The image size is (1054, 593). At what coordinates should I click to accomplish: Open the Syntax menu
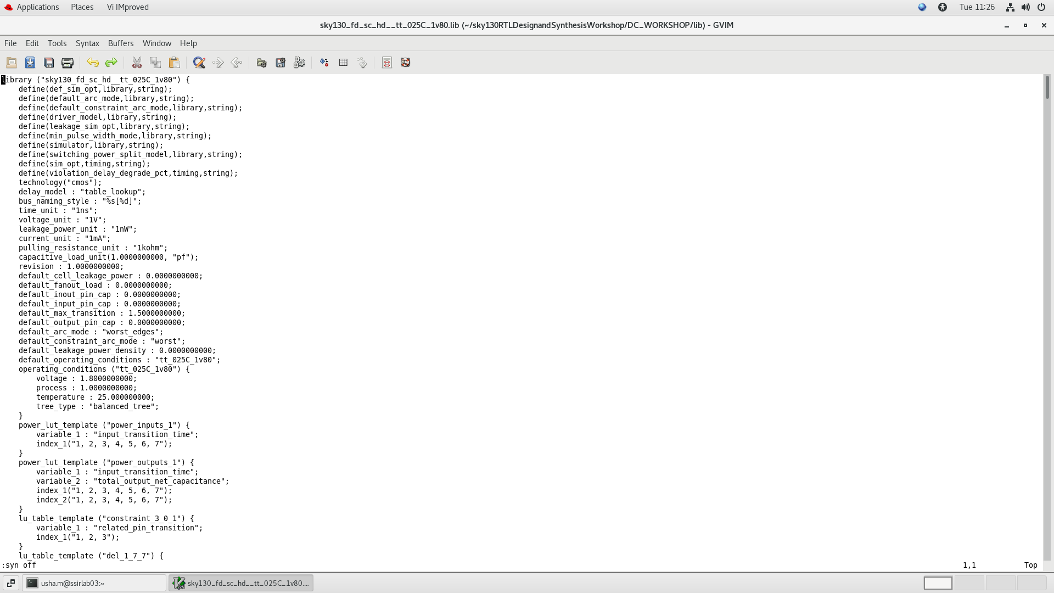click(x=87, y=43)
